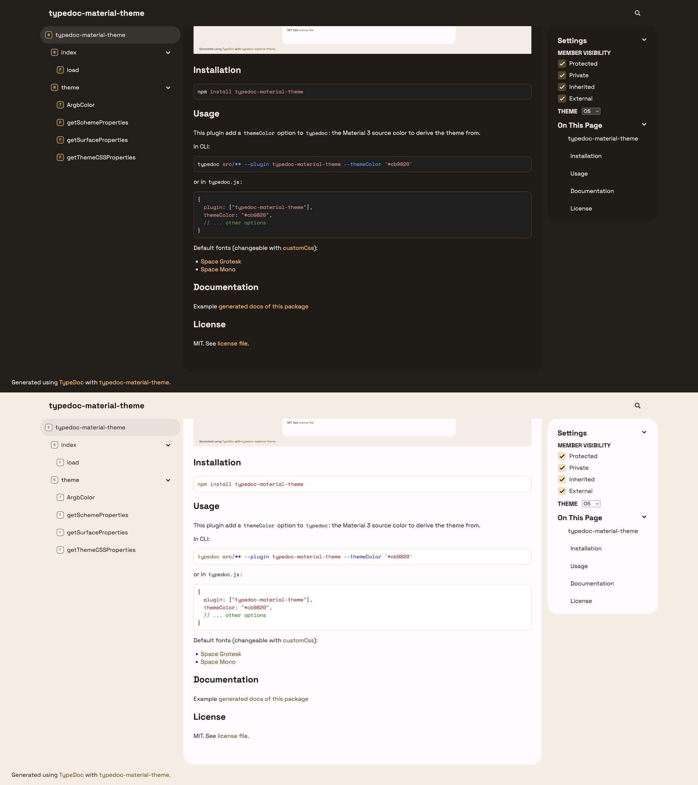The image size is (698, 785).
Task: Toggle External checkbox in the light Settings panel
Action: [x=562, y=491]
